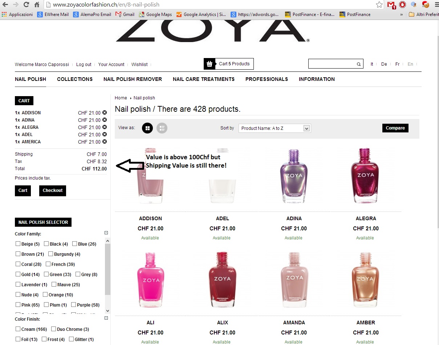The width and height of the screenshot is (439, 345).
Task: Open NAIL CARE TREATMENTS menu
Action: 204,79
